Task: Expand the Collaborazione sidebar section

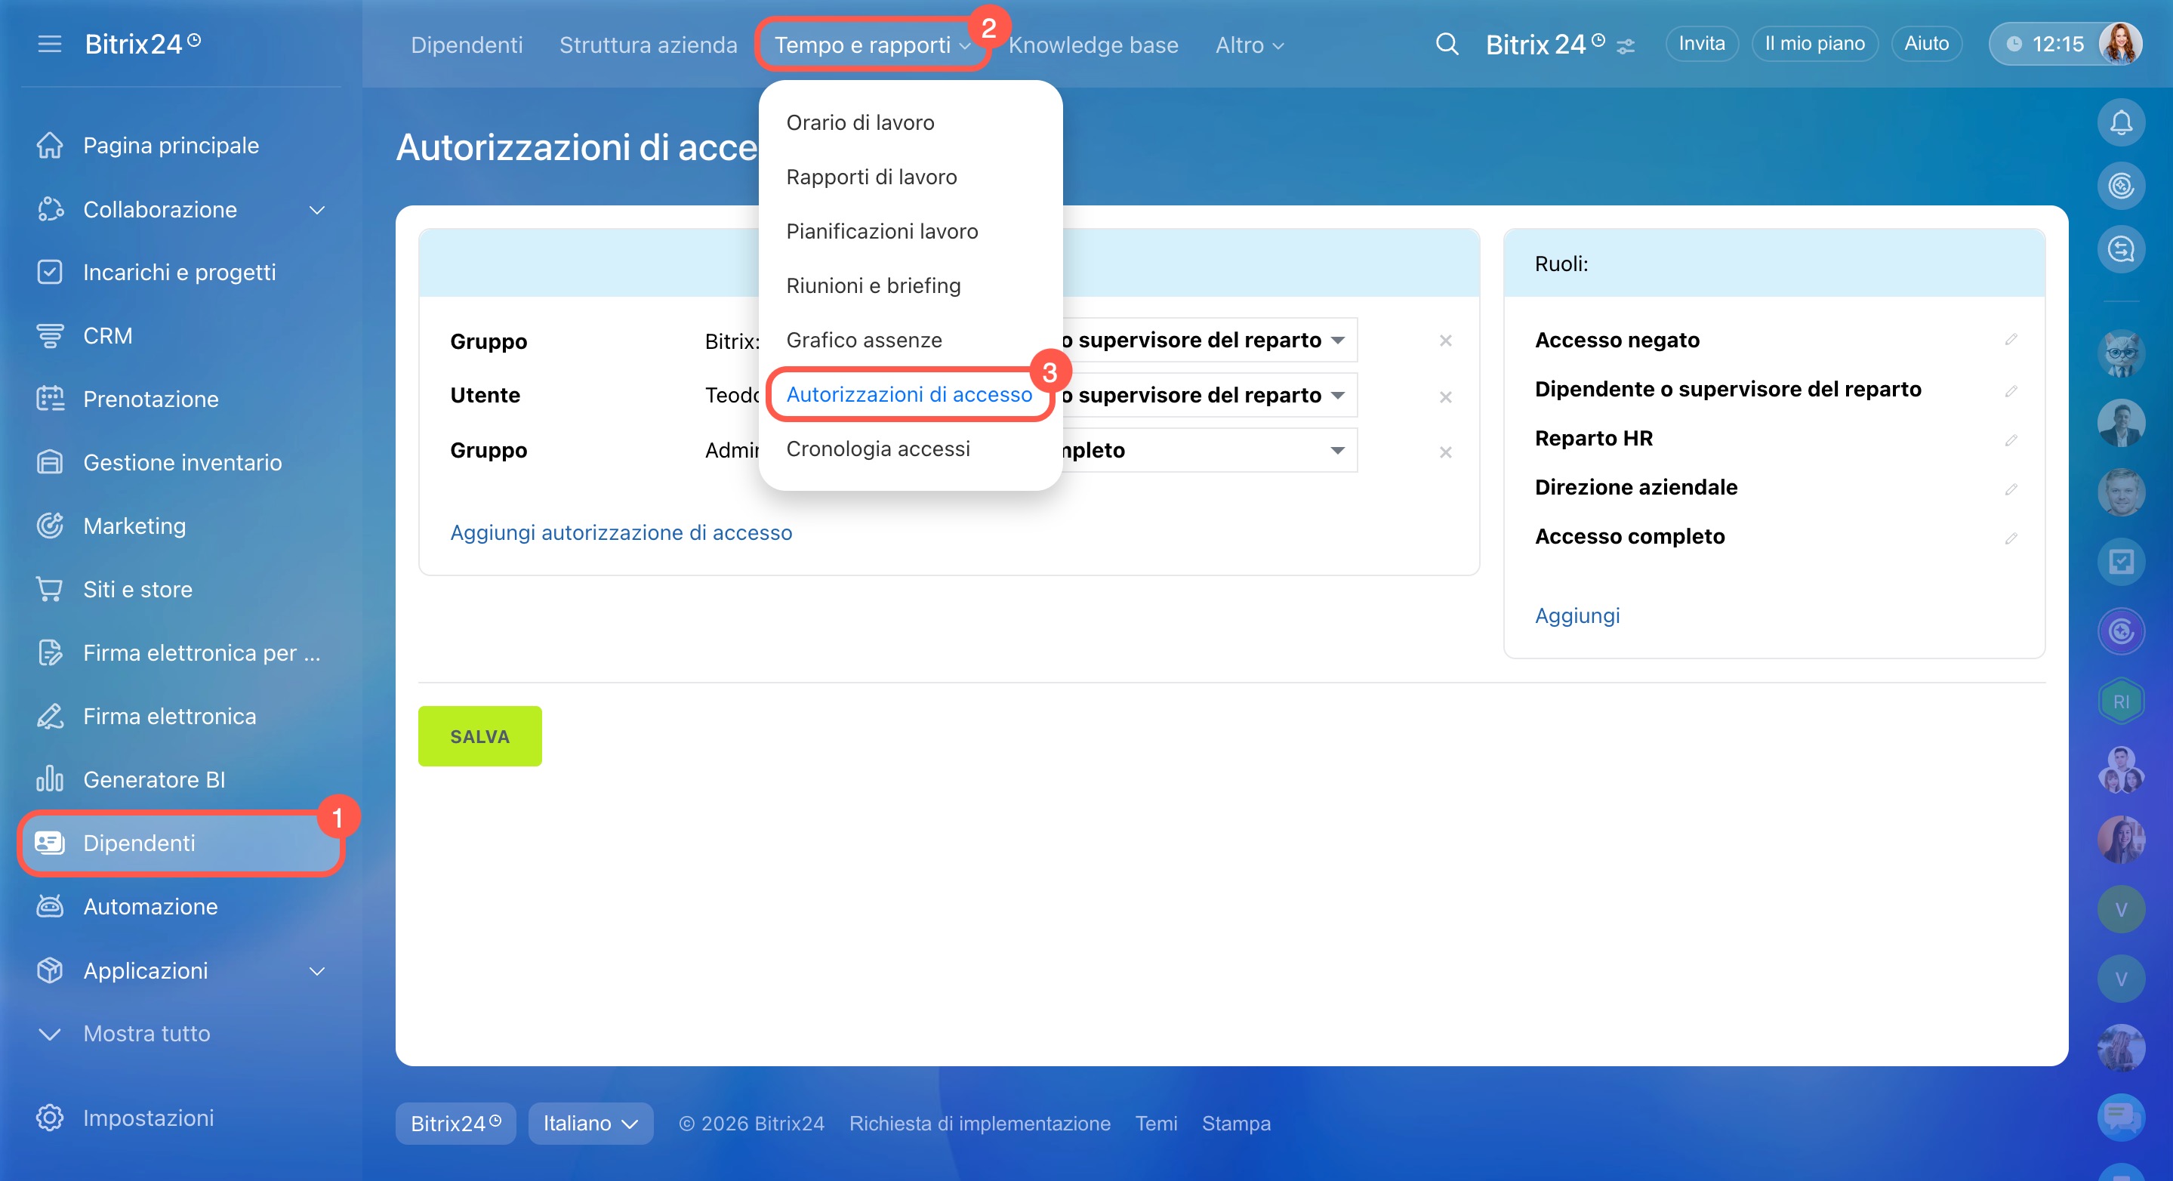Action: tap(317, 210)
